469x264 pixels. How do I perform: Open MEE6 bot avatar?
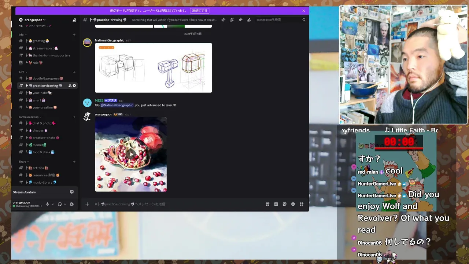[87, 103]
